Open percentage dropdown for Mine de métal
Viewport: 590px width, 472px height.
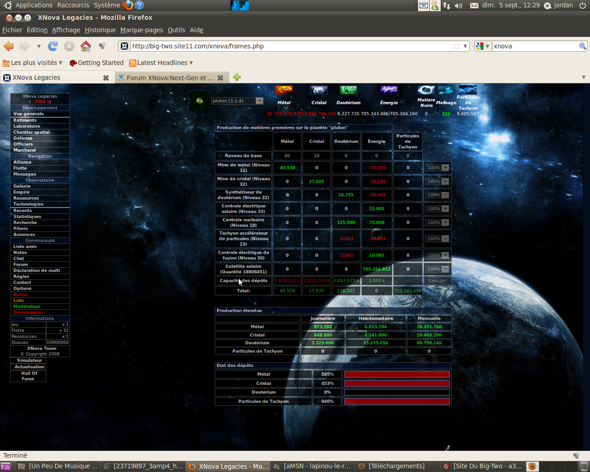pyautogui.click(x=437, y=168)
